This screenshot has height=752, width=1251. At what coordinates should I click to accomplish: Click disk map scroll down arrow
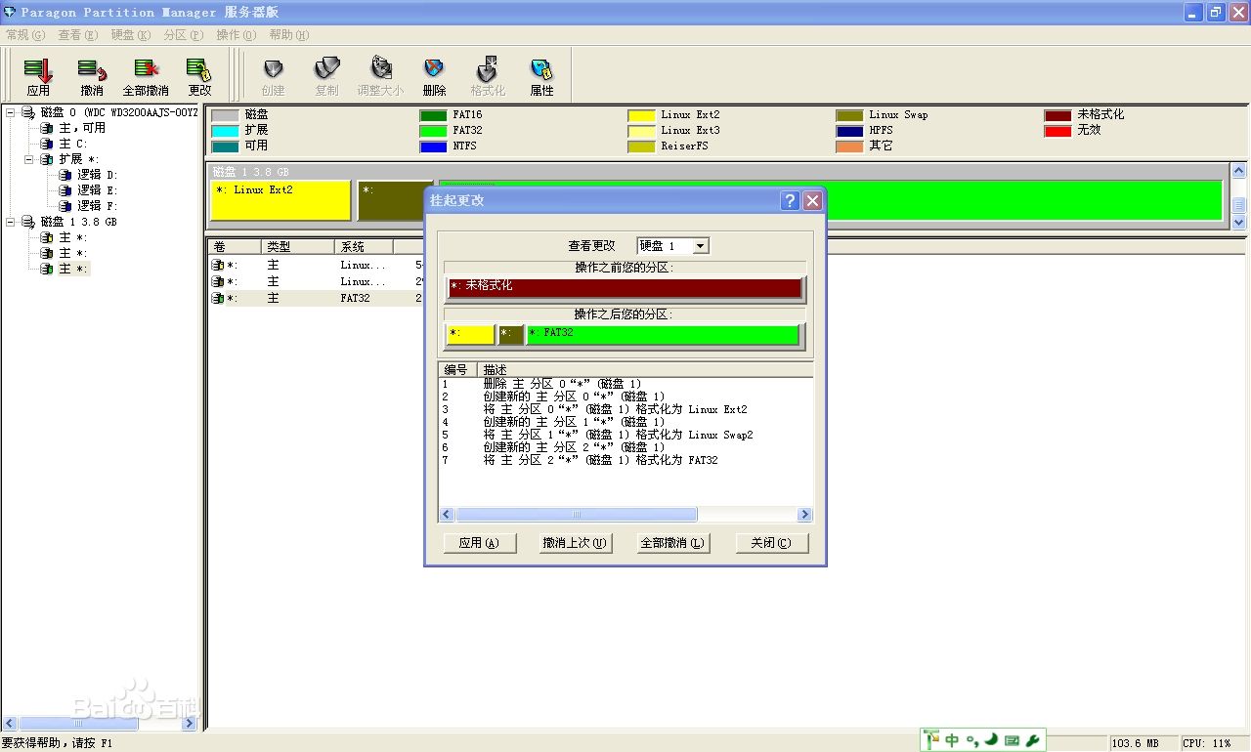tap(1239, 223)
